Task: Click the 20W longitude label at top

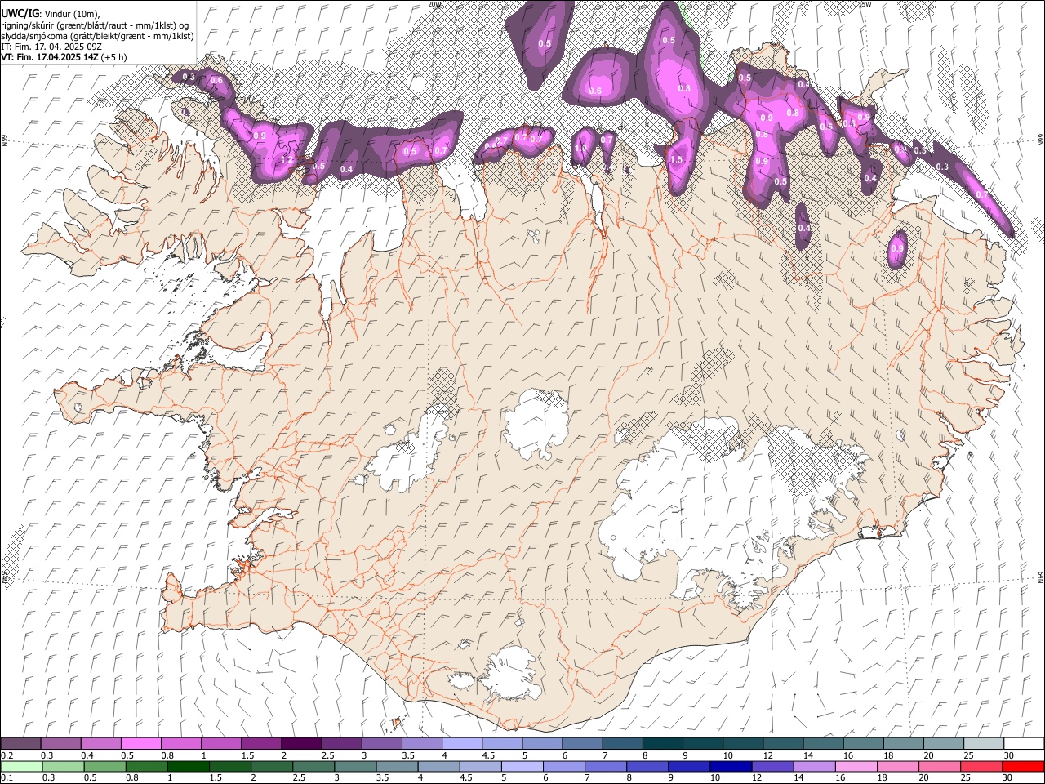Action: (x=434, y=4)
